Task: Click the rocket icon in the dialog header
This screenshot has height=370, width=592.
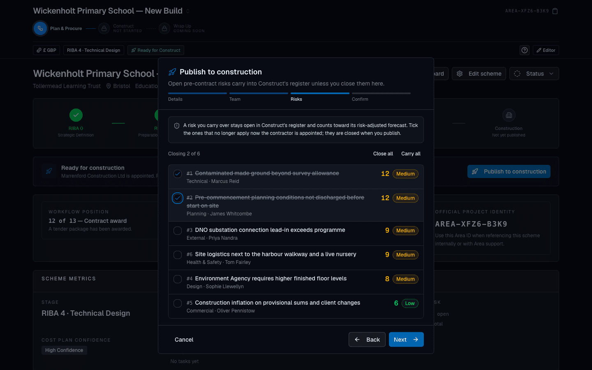Action: pos(172,72)
